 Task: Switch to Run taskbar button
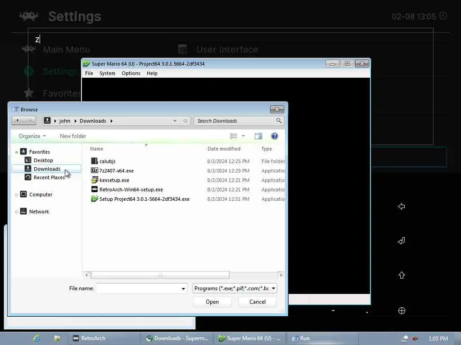tap(321, 338)
